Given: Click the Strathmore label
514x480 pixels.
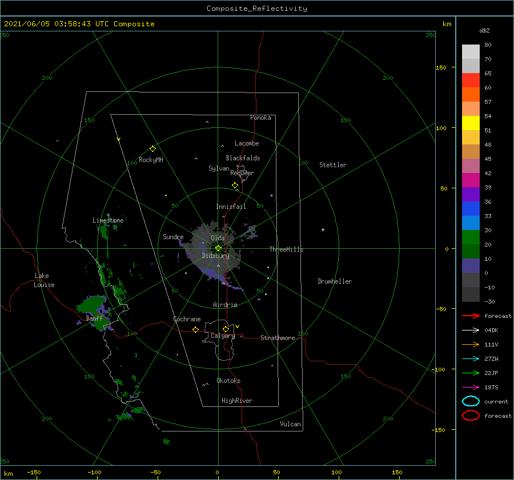Looking at the screenshot, I should pyautogui.click(x=278, y=338).
